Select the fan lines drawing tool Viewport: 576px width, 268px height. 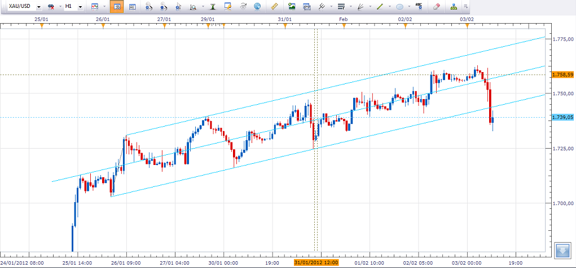pos(360,7)
